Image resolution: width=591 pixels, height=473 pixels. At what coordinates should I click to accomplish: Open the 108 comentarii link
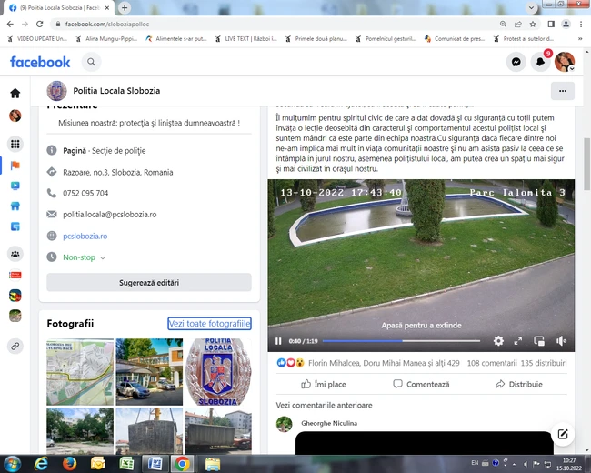(x=492, y=363)
